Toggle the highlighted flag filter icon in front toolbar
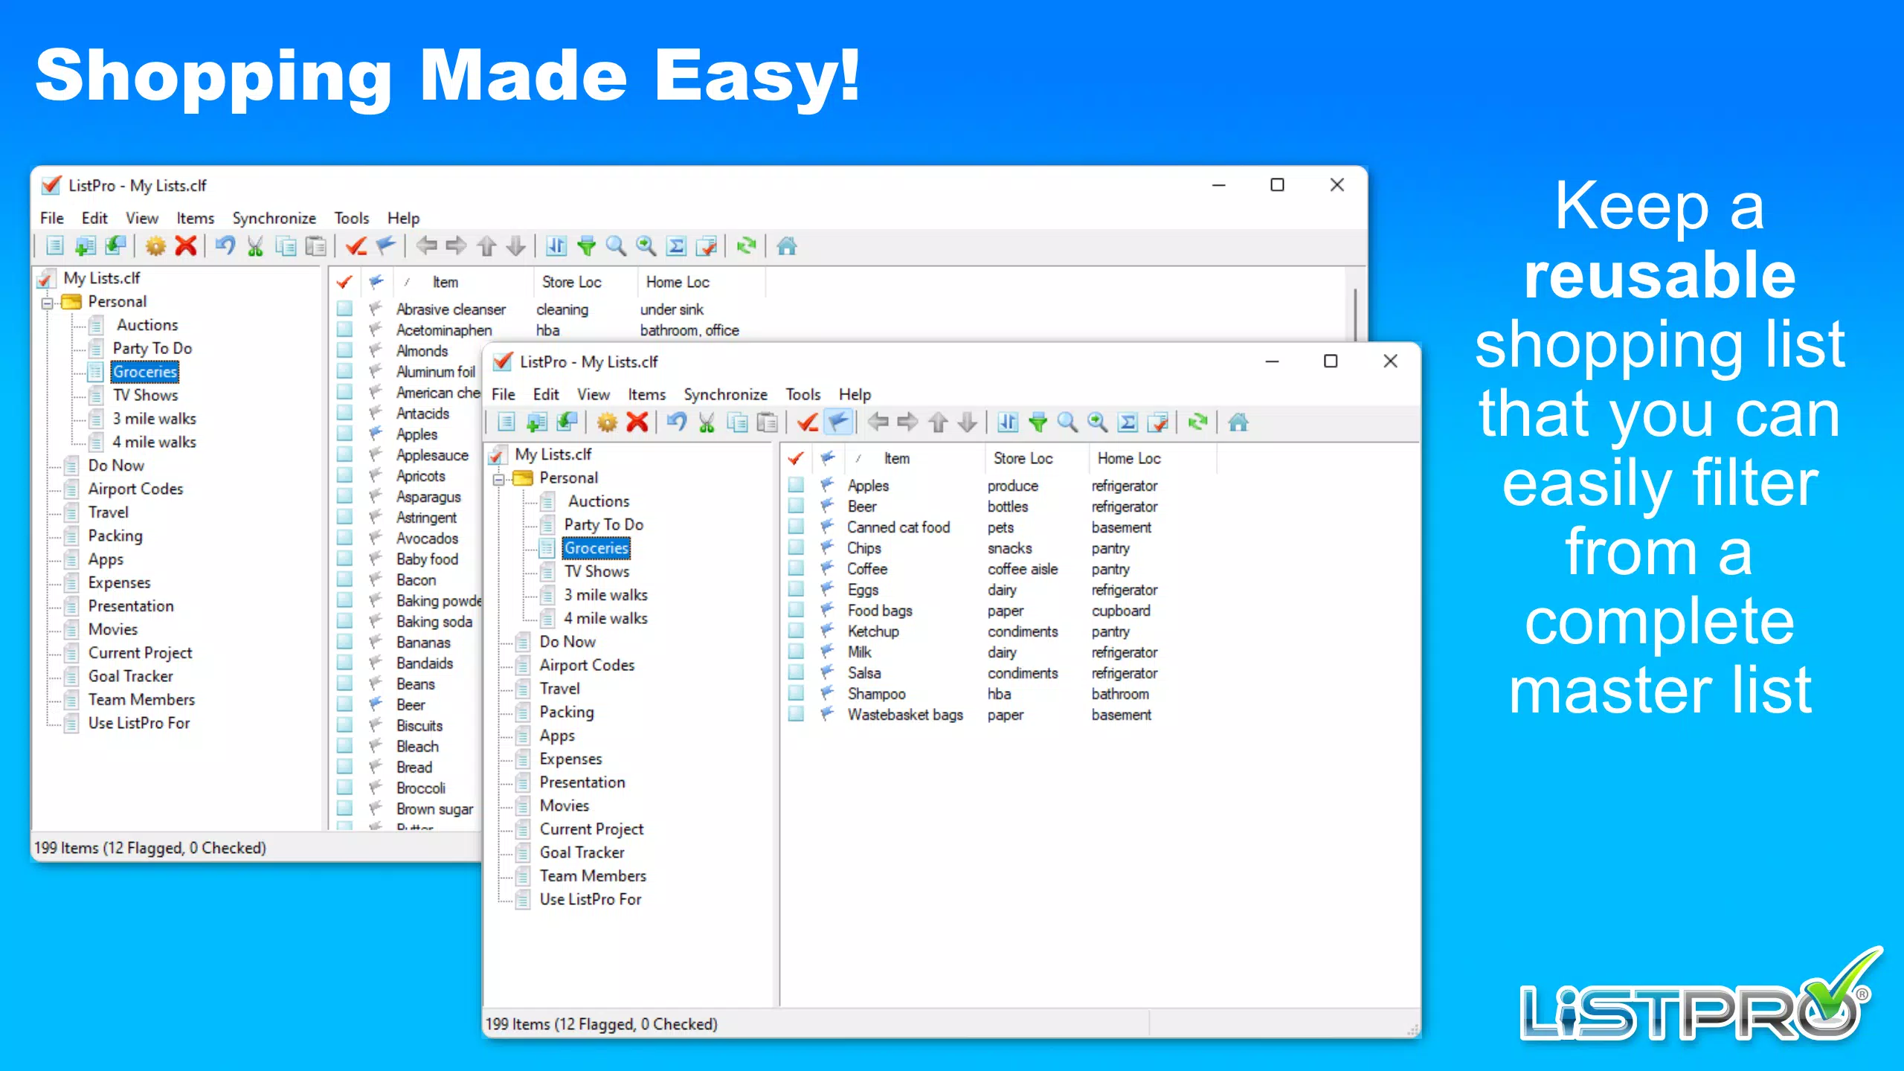 click(x=838, y=422)
